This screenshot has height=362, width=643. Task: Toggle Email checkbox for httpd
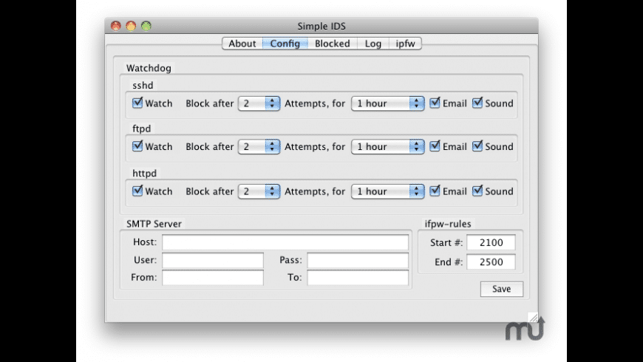click(435, 191)
